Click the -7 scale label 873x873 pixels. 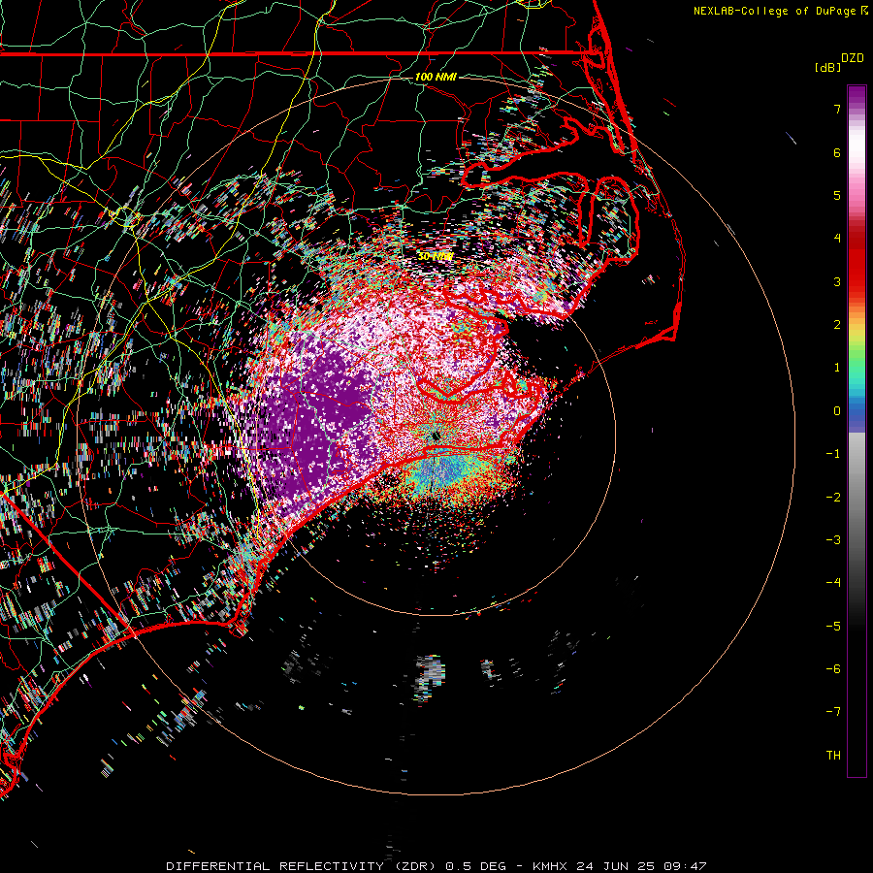pos(833,712)
